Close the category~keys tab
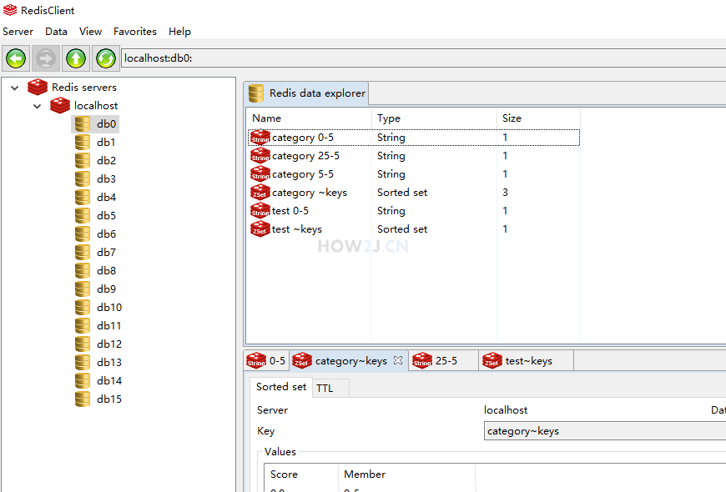The width and height of the screenshot is (726, 492). click(x=398, y=360)
